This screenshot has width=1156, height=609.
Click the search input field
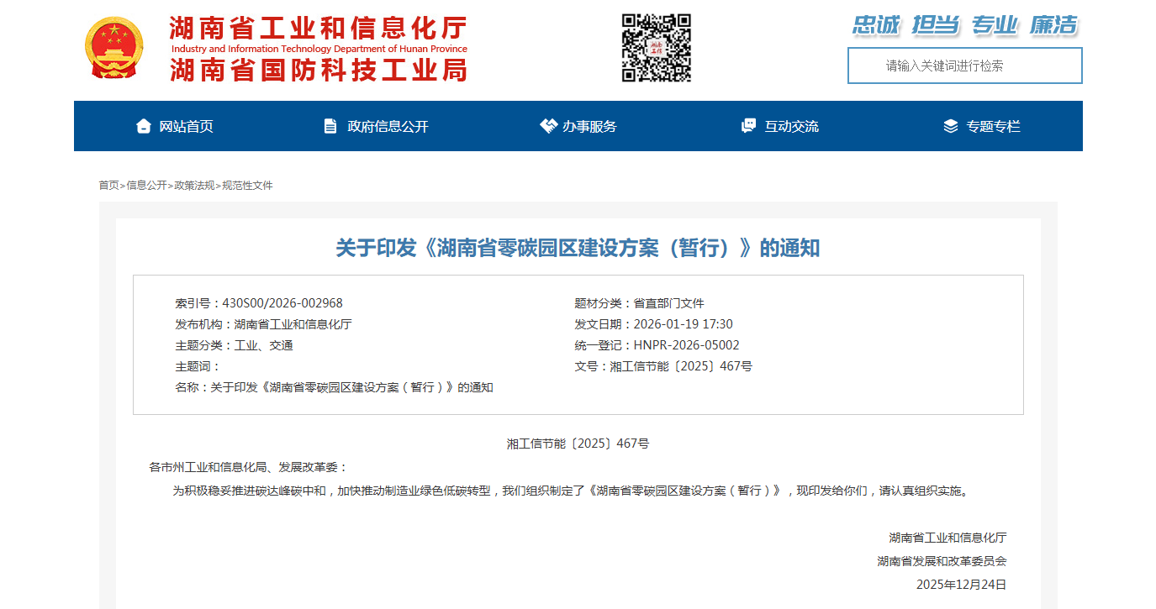(x=963, y=66)
